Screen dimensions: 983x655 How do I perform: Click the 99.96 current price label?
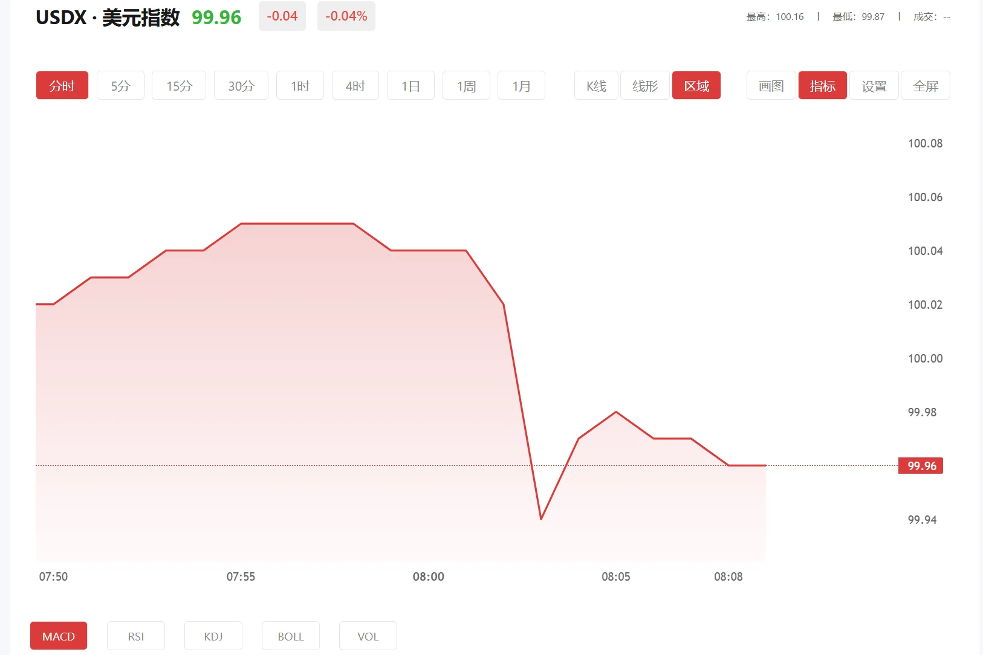click(921, 466)
